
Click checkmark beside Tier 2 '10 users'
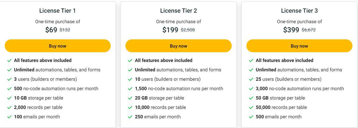130,79
